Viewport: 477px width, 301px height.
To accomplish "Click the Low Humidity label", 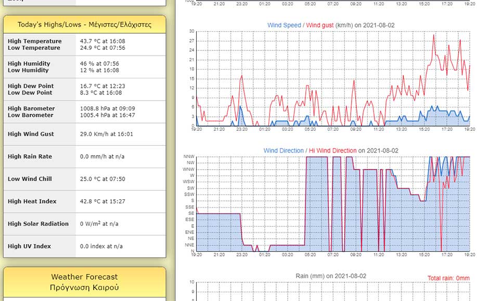I will tap(28, 70).
